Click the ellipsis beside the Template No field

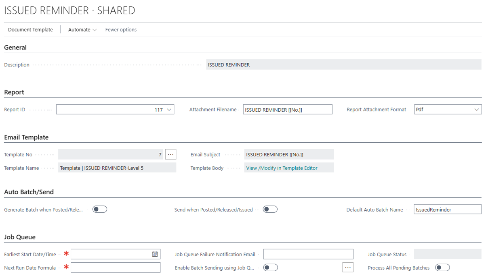click(170, 154)
